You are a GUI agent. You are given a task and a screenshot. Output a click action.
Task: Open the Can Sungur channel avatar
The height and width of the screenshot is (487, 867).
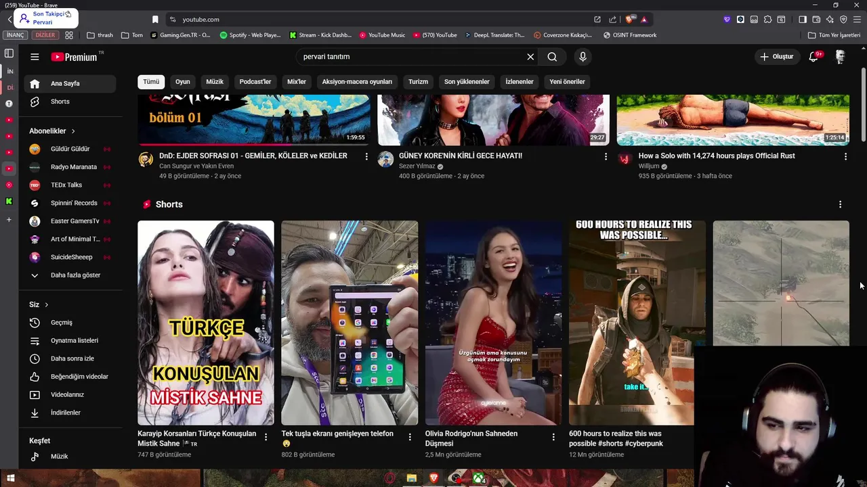coord(146,160)
